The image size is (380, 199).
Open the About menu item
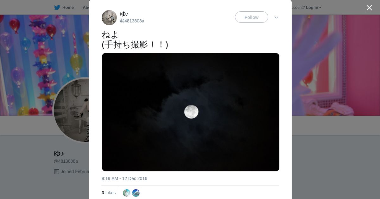point(86,8)
